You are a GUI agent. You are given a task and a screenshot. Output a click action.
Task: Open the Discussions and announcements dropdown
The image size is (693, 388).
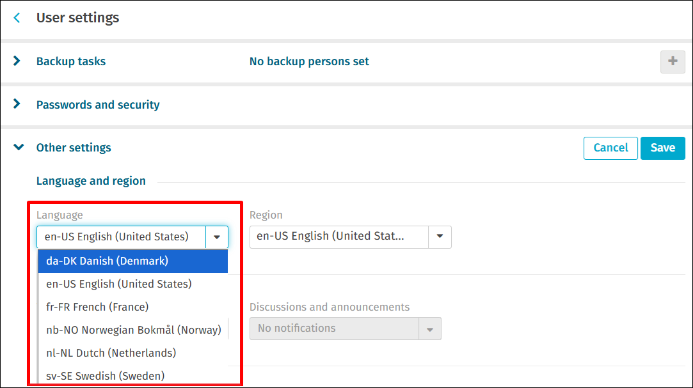(429, 329)
